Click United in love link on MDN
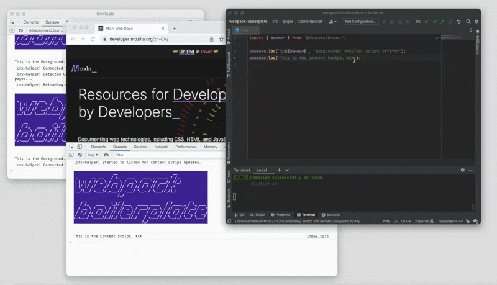Viewport: 497px width, 285px height. pyautogui.click(x=195, y=52)
